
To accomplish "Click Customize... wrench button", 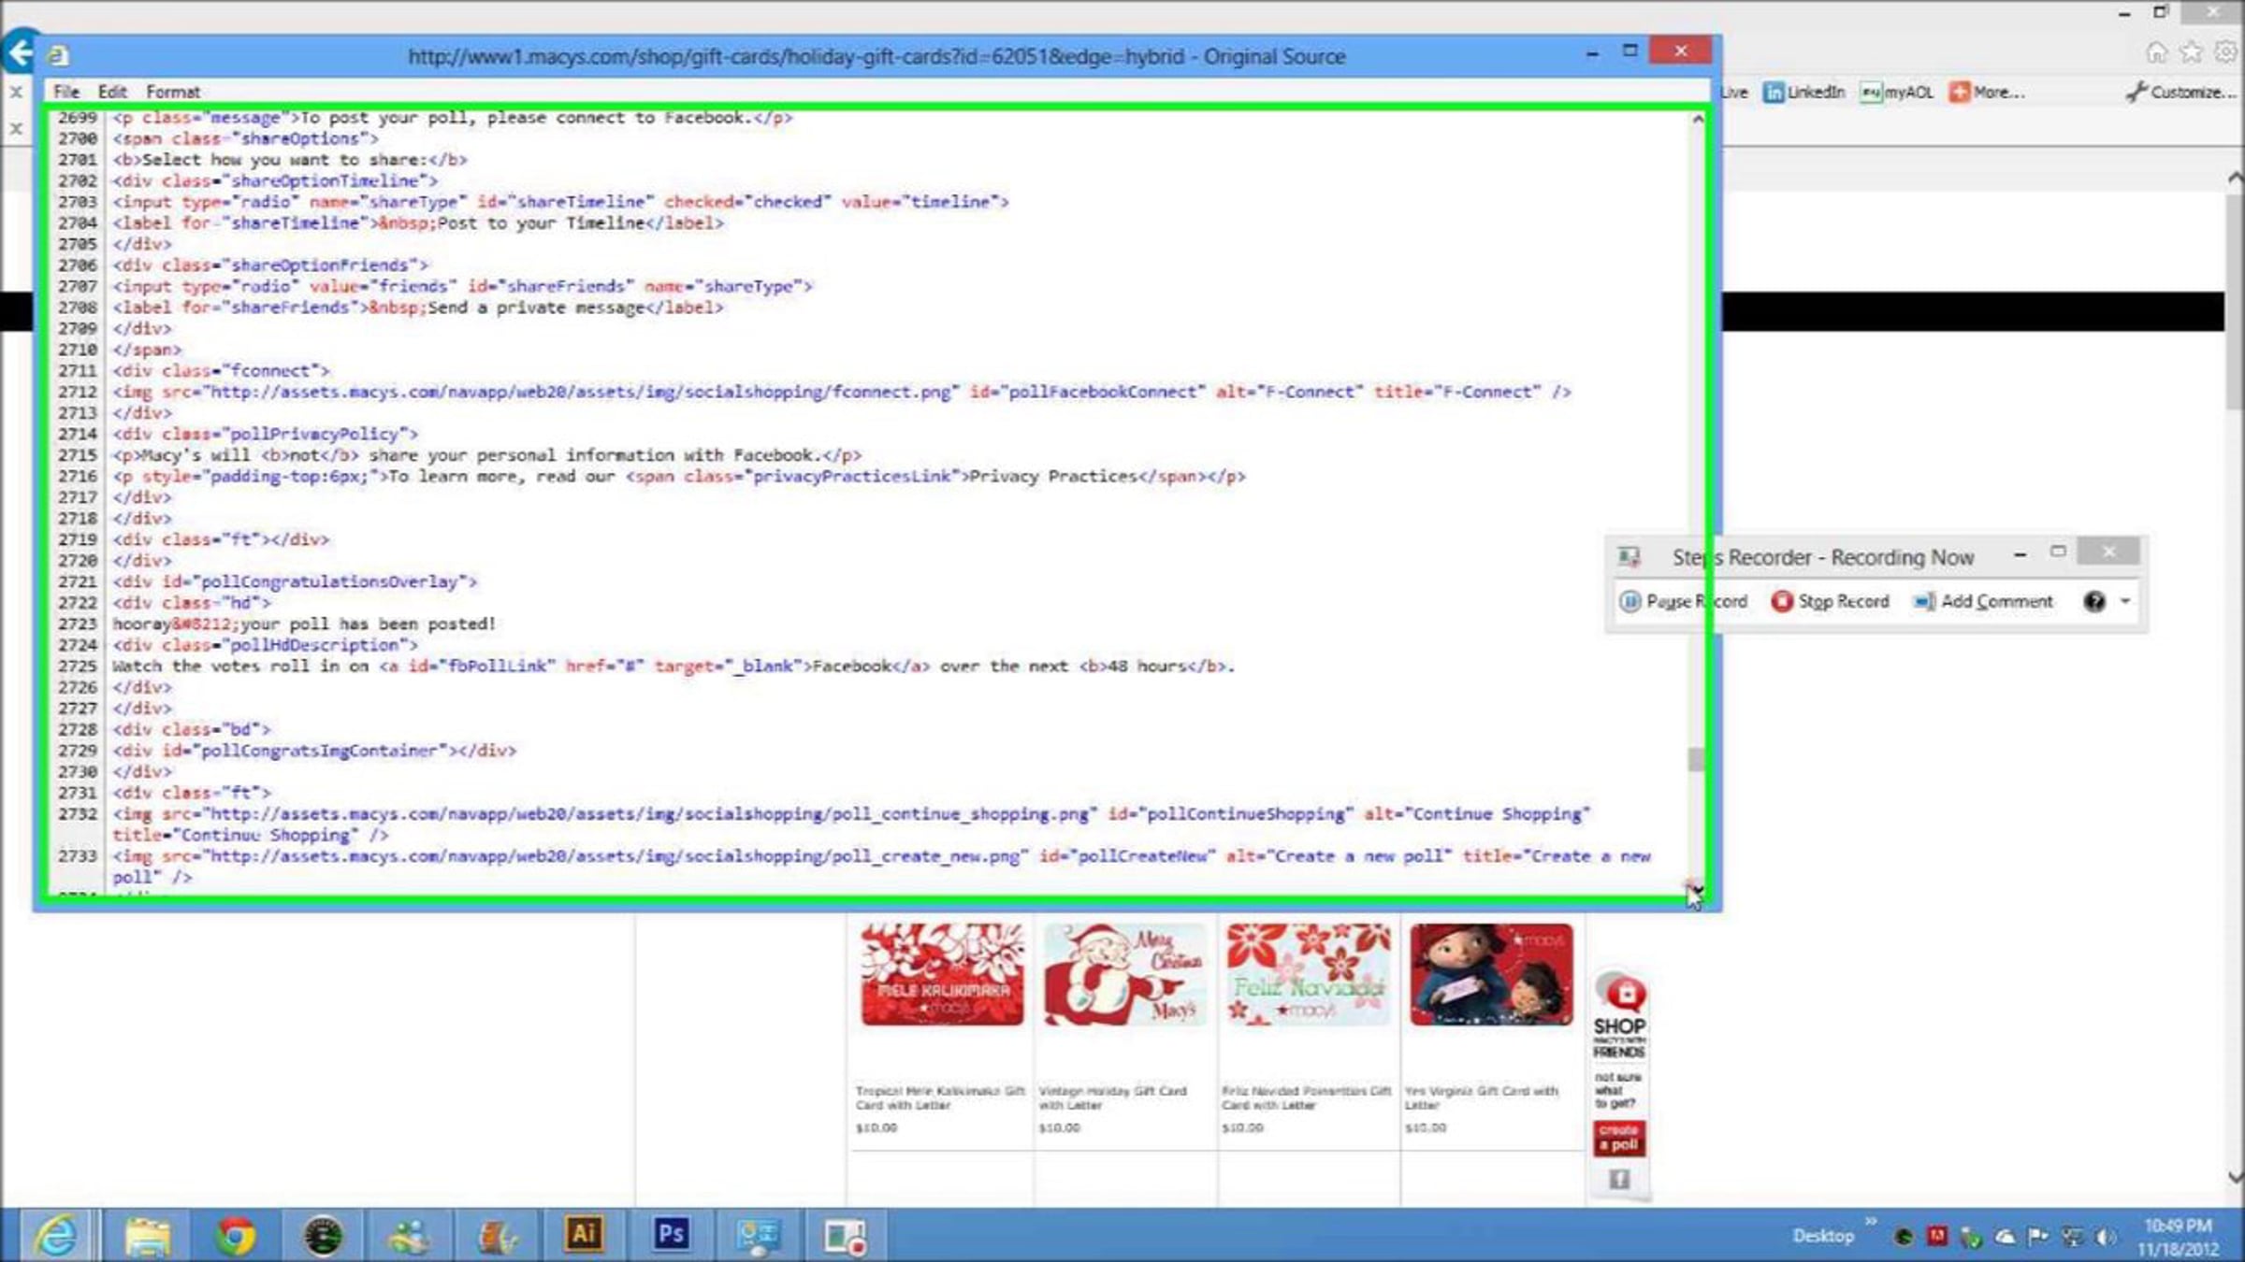I will [2180, 92].
